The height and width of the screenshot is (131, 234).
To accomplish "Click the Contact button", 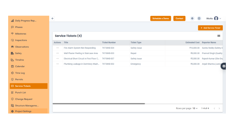I will click(x=179, y=18).
